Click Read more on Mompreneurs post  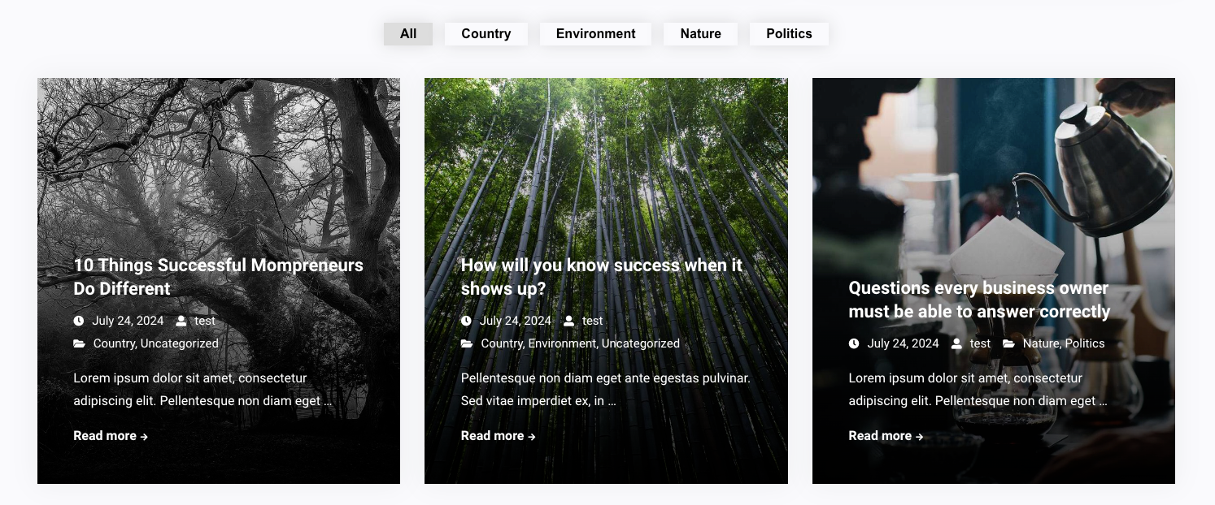(111, 436)
